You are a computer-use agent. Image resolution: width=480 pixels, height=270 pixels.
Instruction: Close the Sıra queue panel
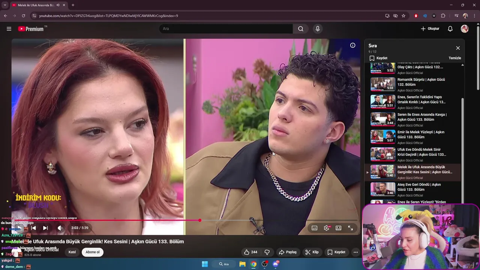tap(458, 48)
